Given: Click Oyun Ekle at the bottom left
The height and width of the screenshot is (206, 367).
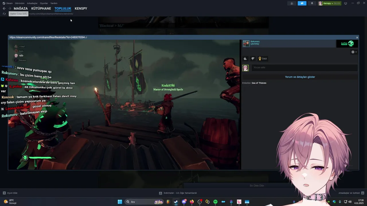Looking at the screenshot, I should pos(10,193).
